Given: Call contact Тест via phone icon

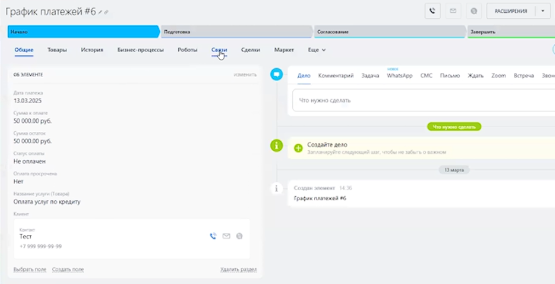Looking at the screenshot, I should [213, 236].
